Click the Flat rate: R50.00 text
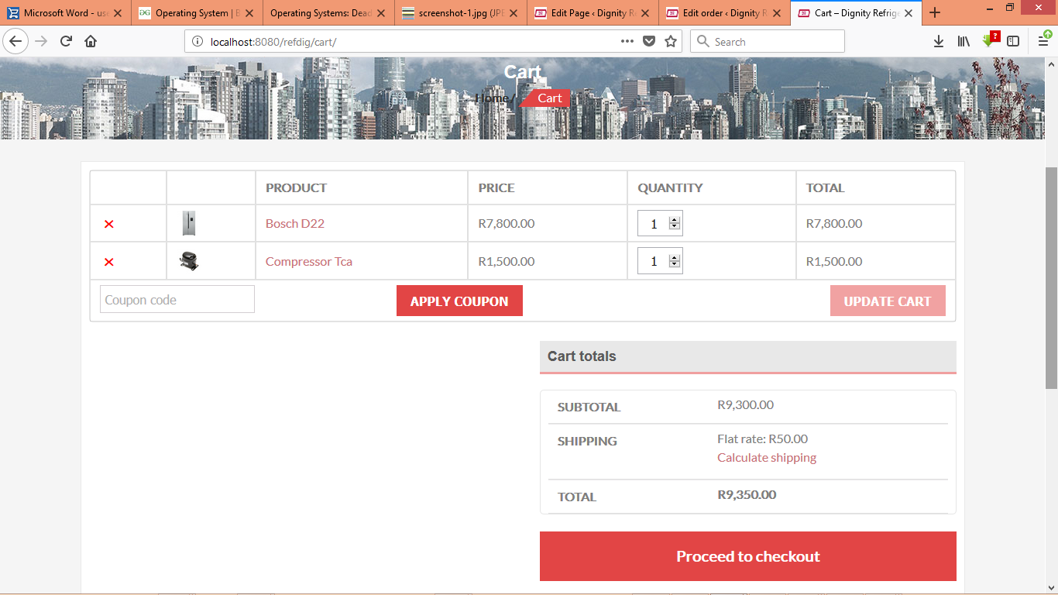 pos(763,439)
